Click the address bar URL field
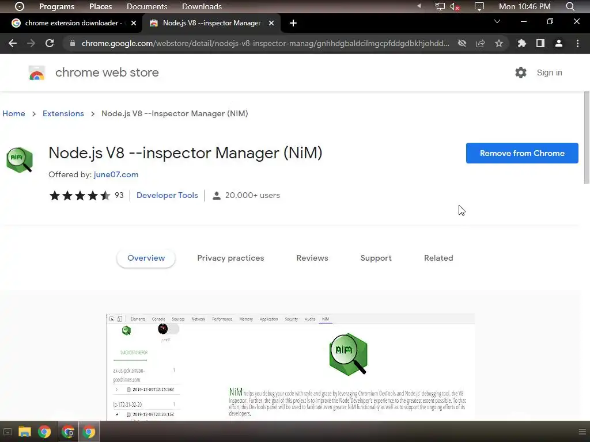Viewport: 590px width, 442px height. [265, 43]
